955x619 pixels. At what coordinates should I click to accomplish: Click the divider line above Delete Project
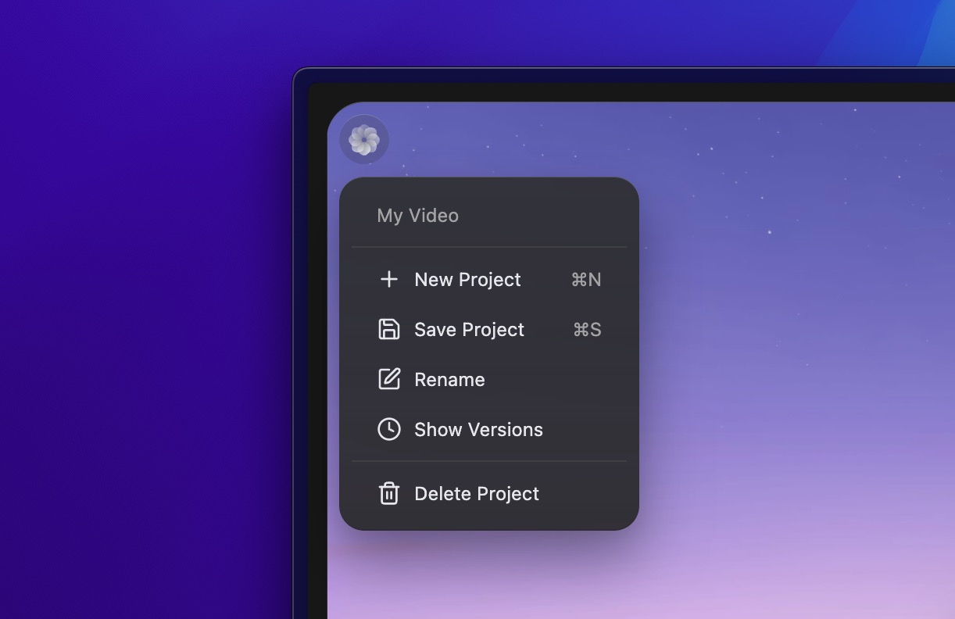[x=489, y=461]
